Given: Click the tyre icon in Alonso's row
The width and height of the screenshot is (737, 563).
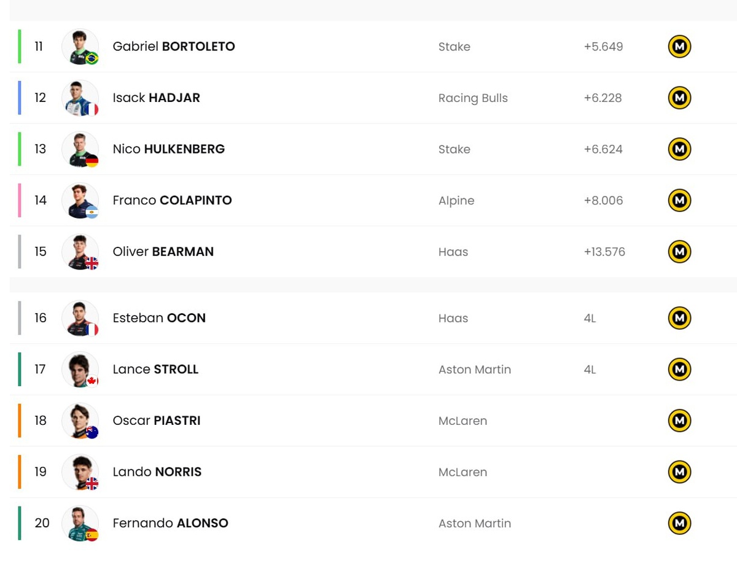Looking at the screenshot, I should coord(679,523).
